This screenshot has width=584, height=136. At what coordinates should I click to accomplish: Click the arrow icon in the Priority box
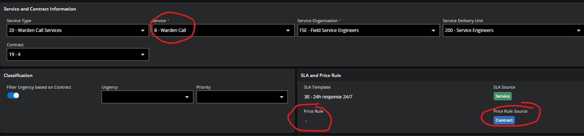(282, 97)
